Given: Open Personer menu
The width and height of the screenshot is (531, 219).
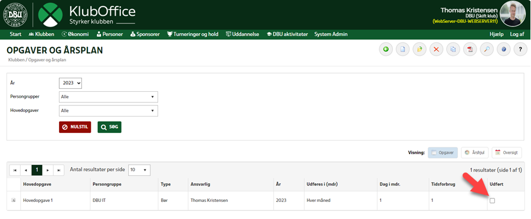Looking at the screenshot, I should 110,34.
